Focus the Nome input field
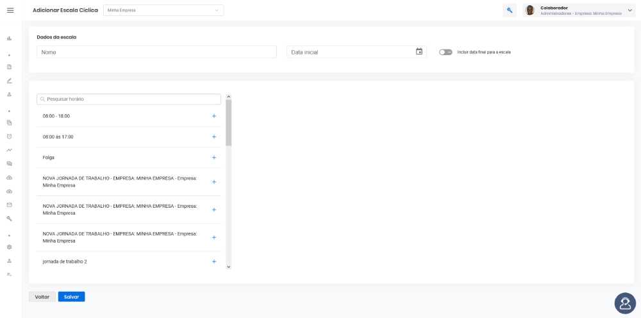The width and height of the screenshot is (641, 318). pos(156,52)
